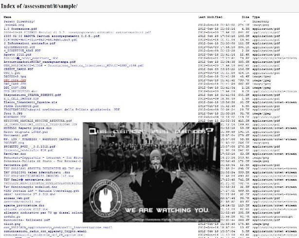
Task: Open Schermata-Polizia di Stato Tor Browser file
Action: pos(43,161)
